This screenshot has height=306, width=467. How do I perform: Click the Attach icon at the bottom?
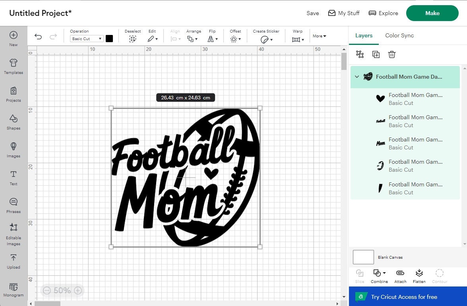click(x=400, y=276)
